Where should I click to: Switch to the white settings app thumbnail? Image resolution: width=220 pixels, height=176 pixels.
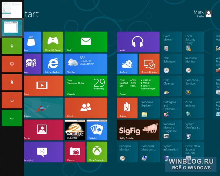pos(12,10)
